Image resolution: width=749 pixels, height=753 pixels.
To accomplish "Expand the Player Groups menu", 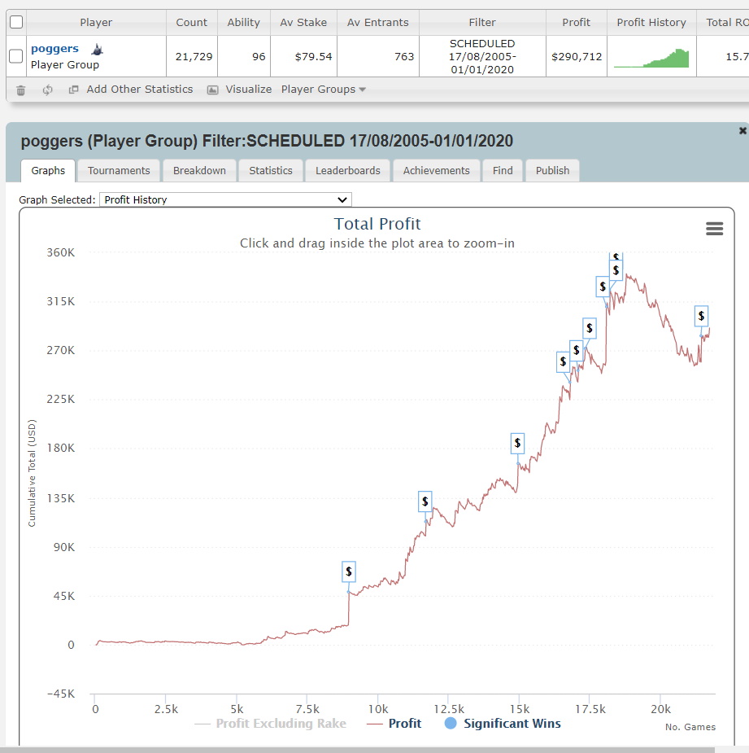I will pyautogui.click(x=324, y=90).
